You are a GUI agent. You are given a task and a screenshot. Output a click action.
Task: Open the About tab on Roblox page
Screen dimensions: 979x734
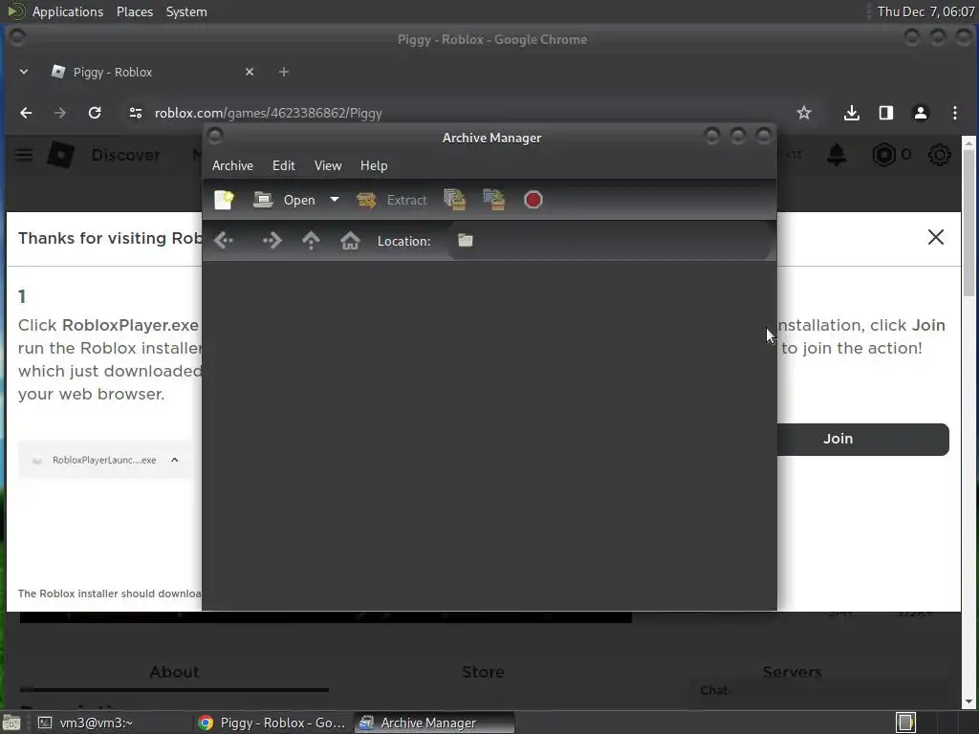click(x=174, y=672)
